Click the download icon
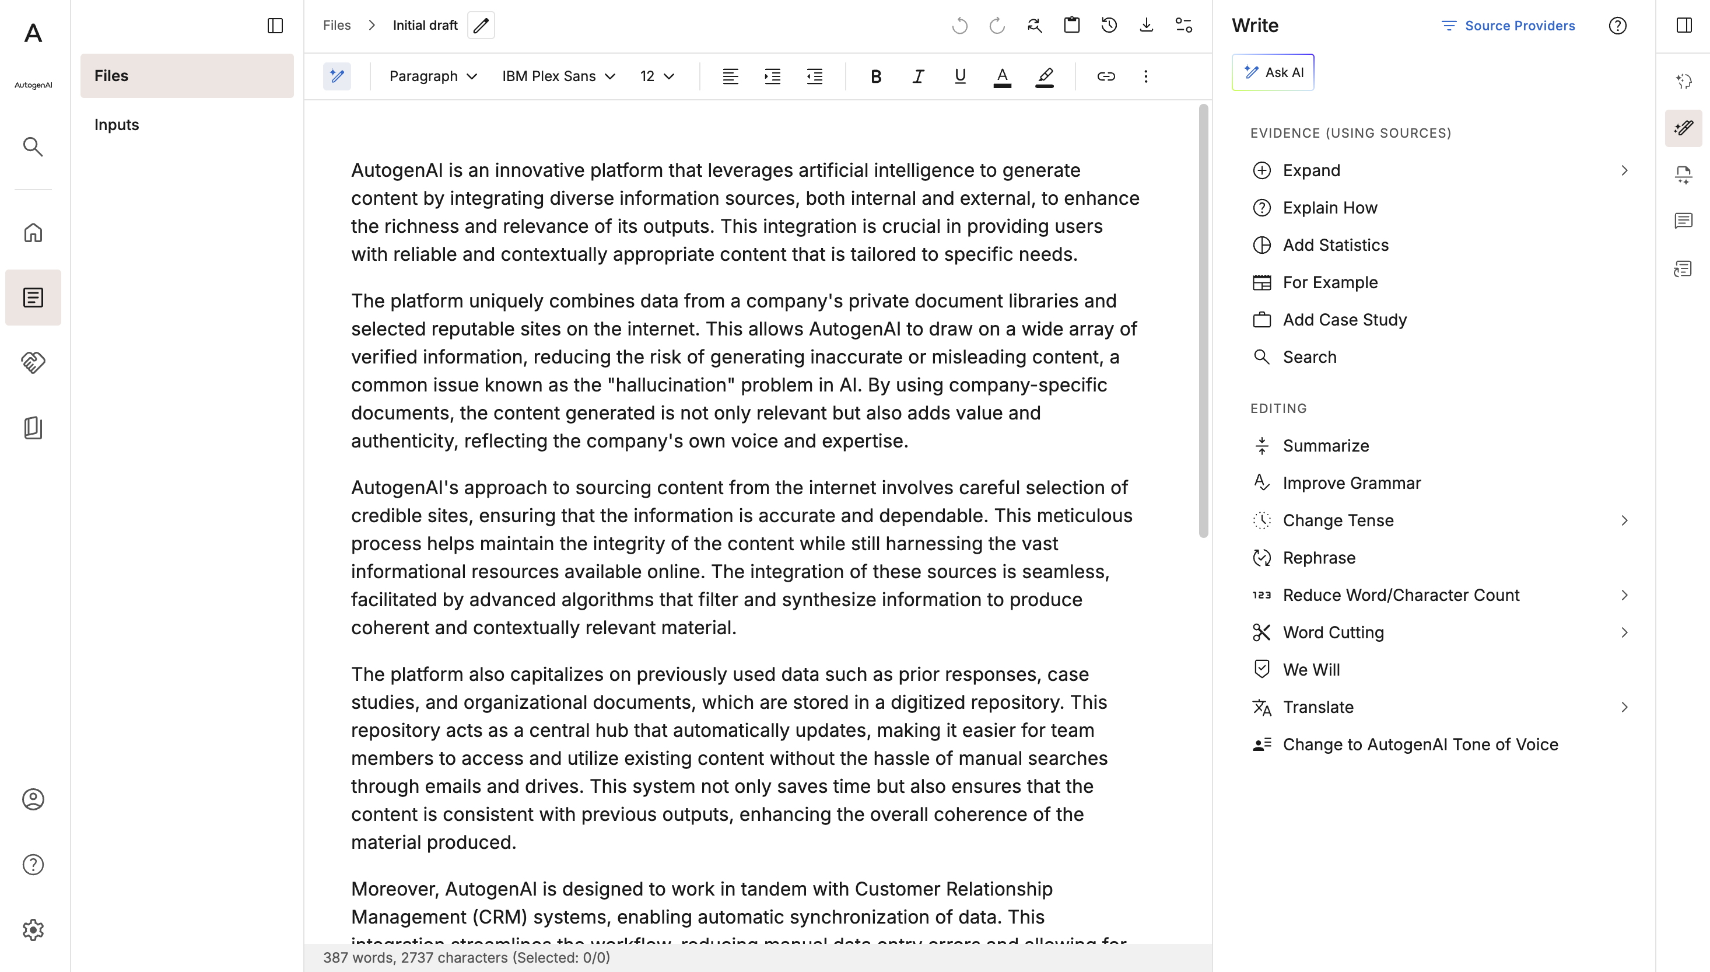This screenshot has width=1710, height=972. pos(1146,25)
